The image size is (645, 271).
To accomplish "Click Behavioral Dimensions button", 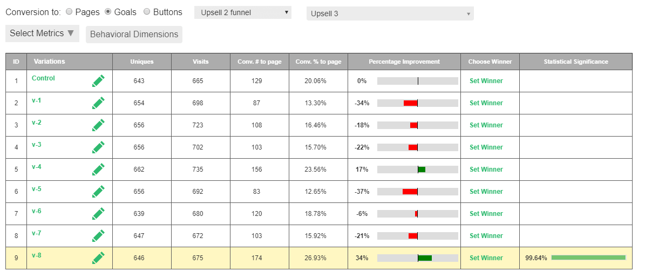I will (x=134, y=34).
